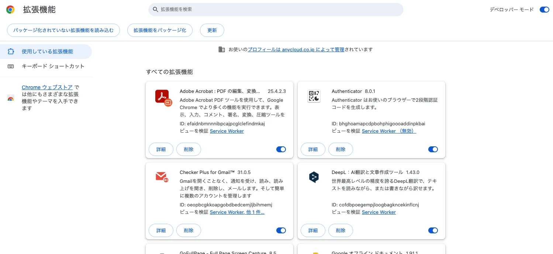This screenshot has height=254, width=553.
Task: Click the Authenticator ID bhghoamapcdpbohphigoooaddinpkbai
Action: point(379,124)
